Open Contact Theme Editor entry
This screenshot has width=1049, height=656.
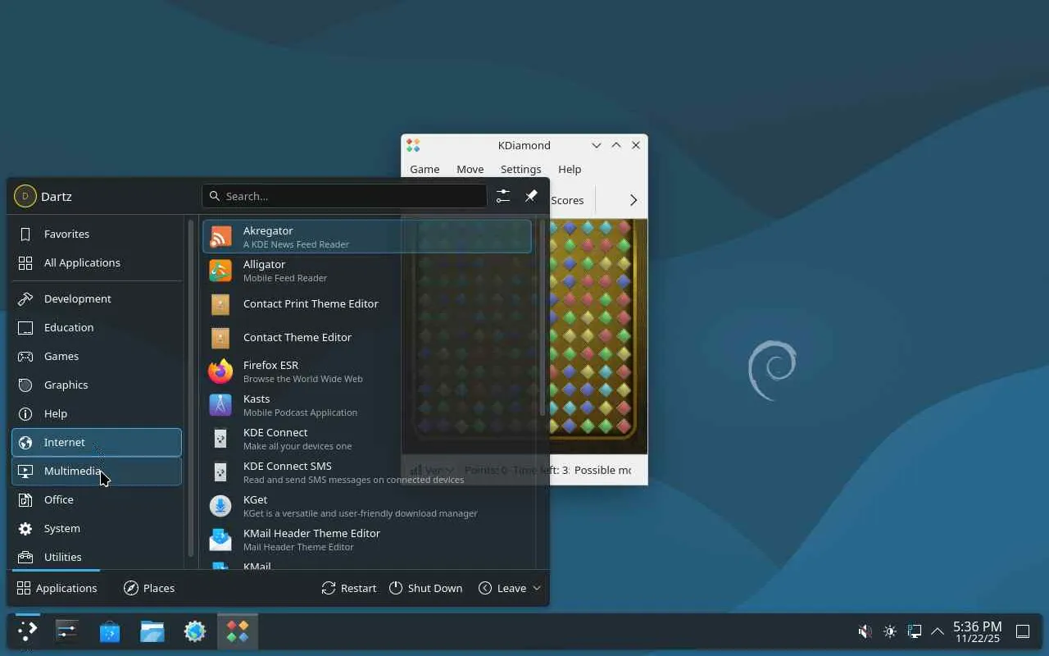366,338
